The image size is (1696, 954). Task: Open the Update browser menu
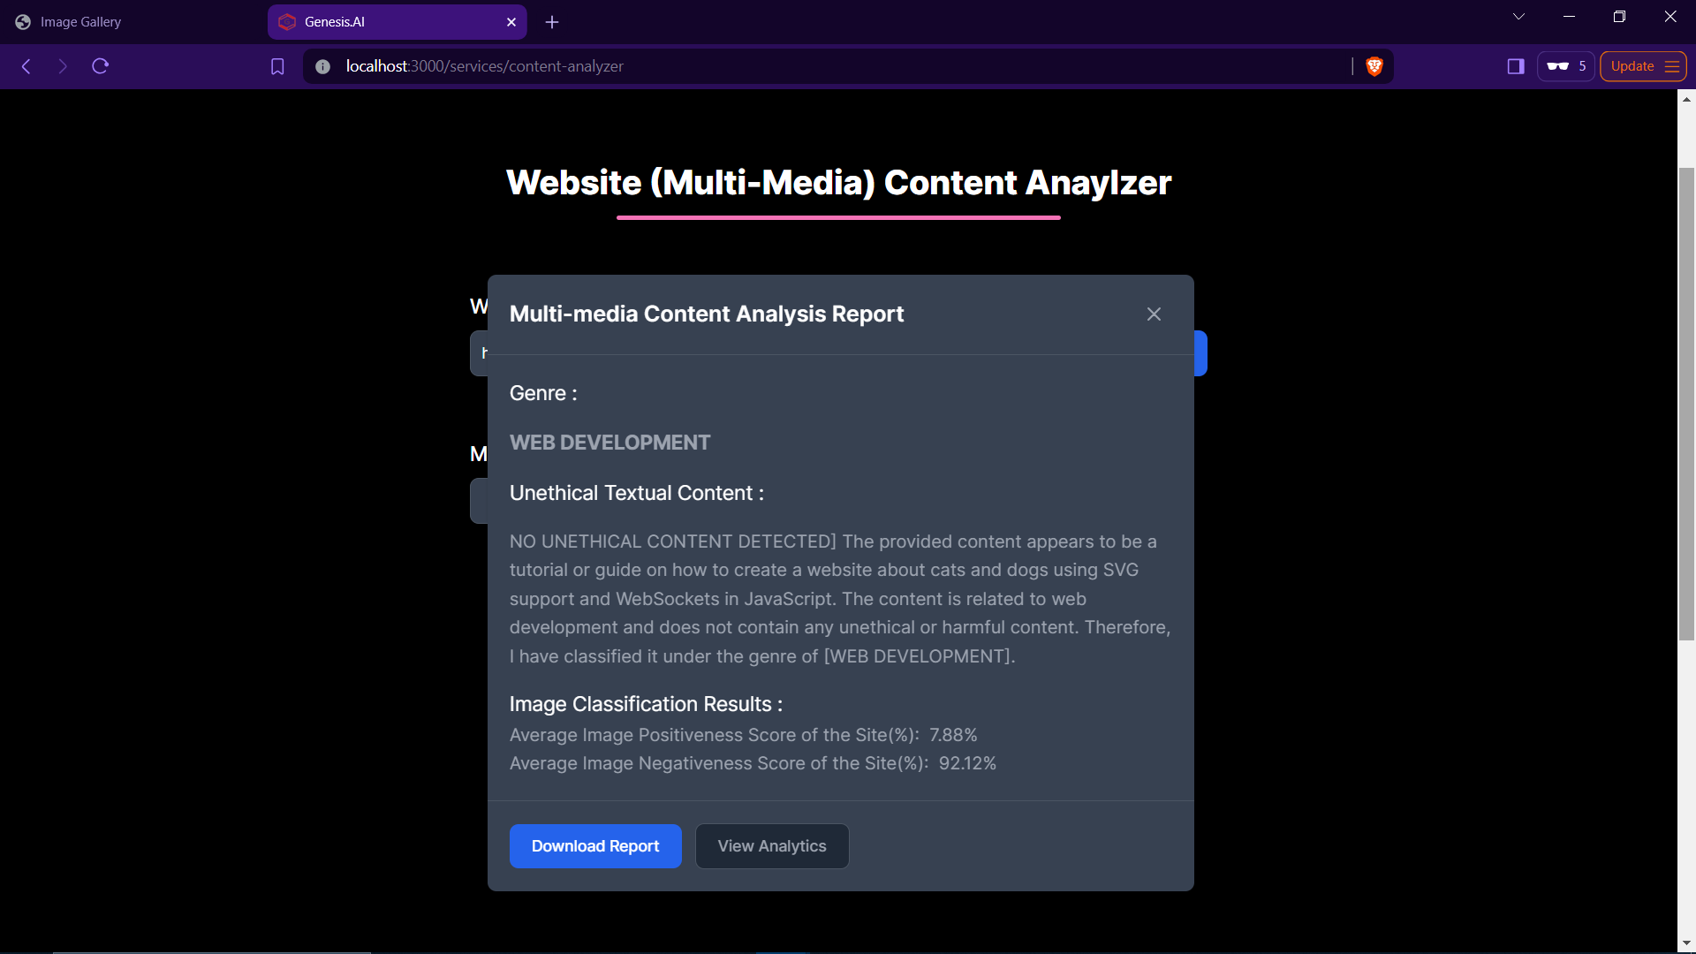click(x=1643, y=66)
